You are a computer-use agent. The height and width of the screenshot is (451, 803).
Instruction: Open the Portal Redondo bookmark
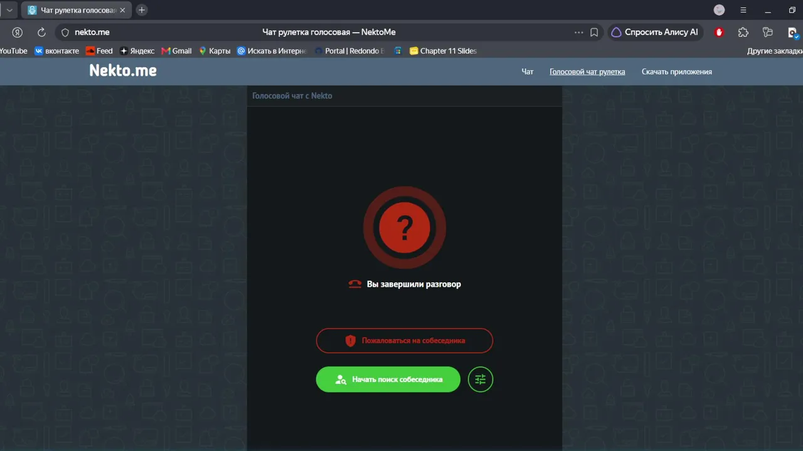coord(349,51)
